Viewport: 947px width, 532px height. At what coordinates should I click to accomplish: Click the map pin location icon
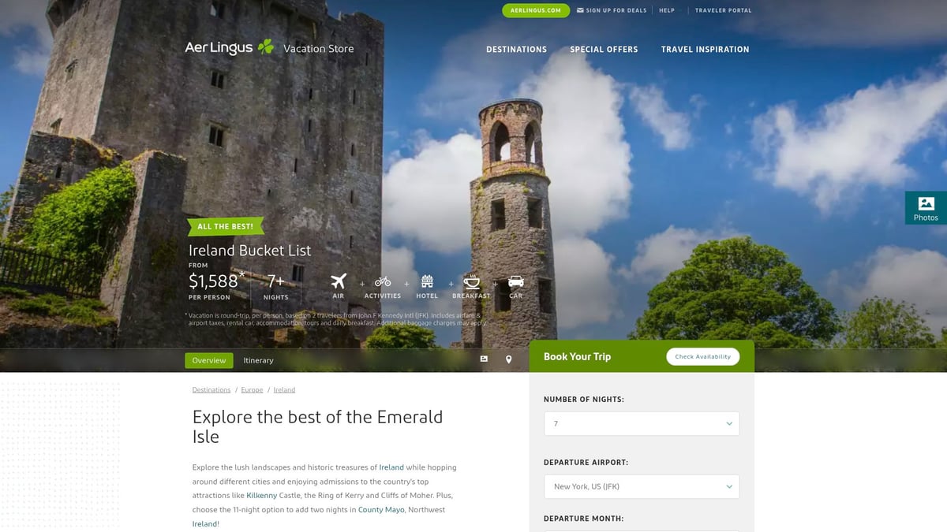[x=508, y=359]
